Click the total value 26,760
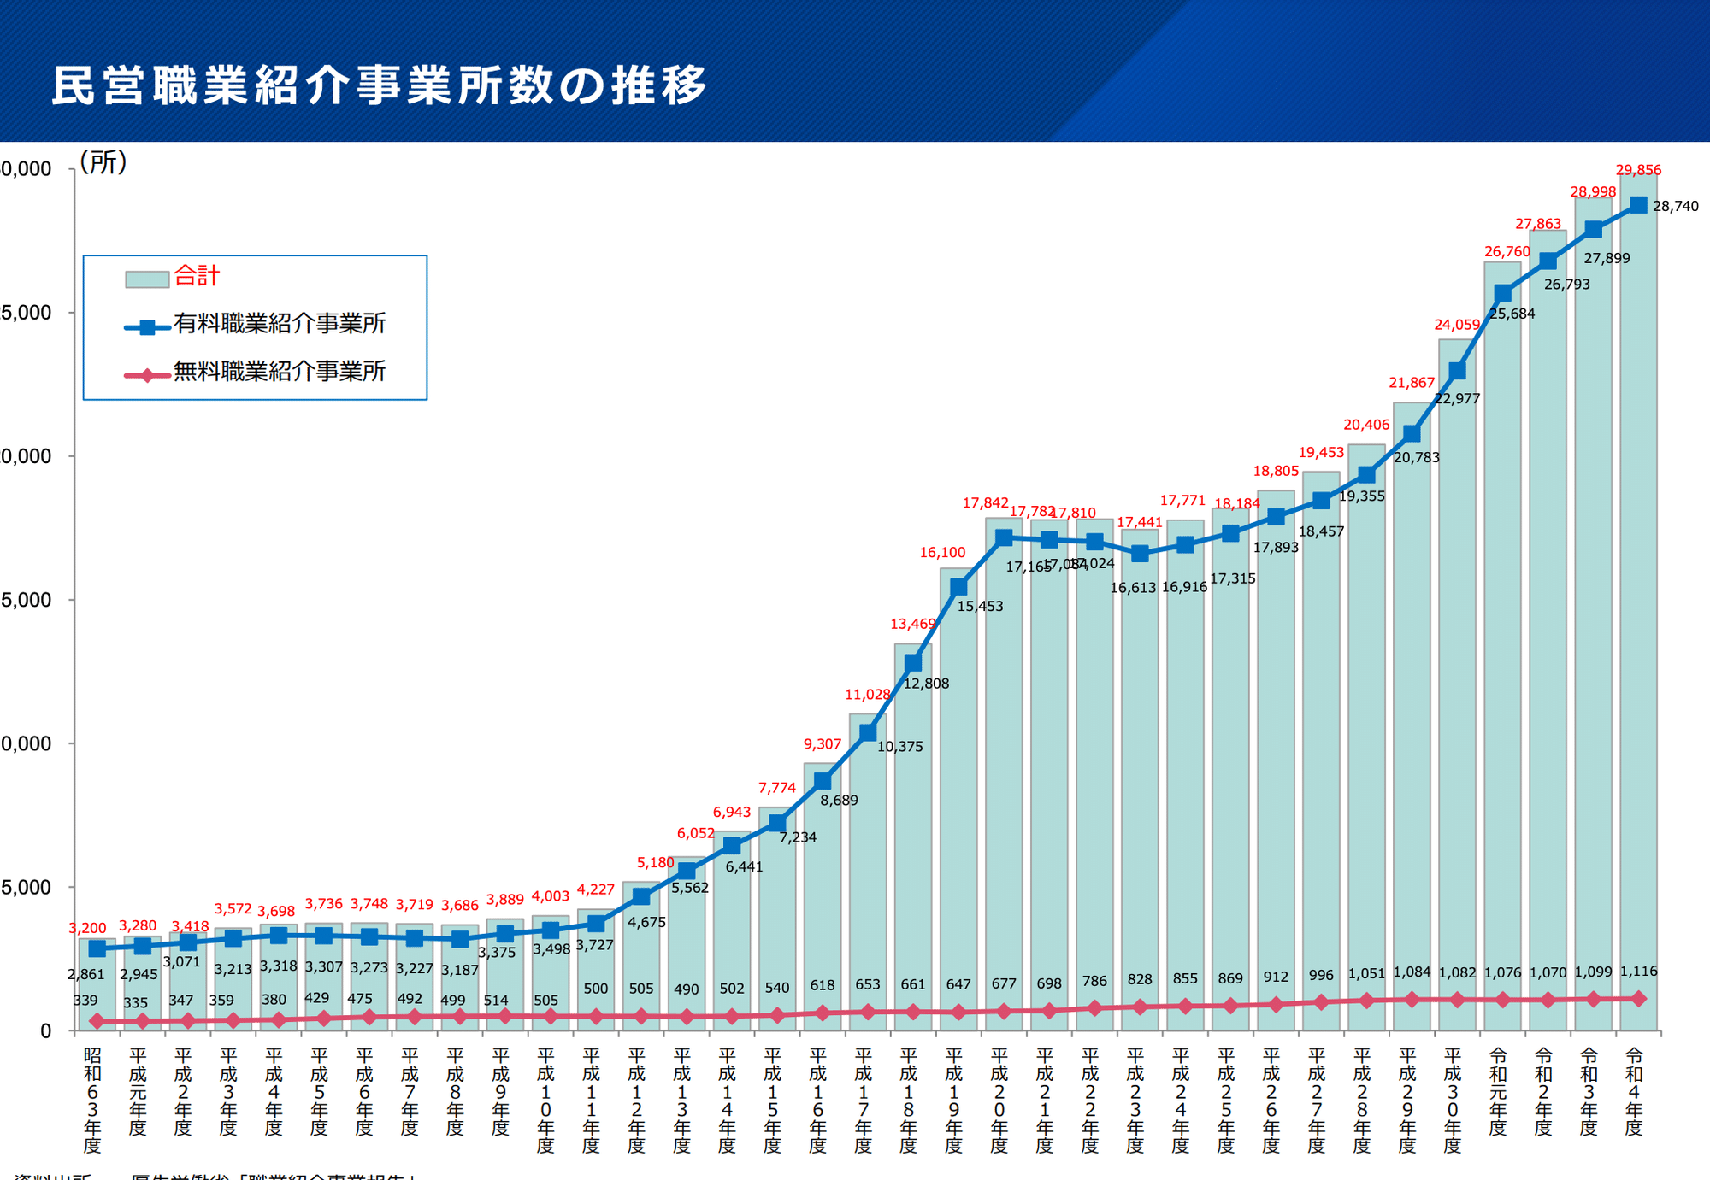1710x1180 pixels. [x=1507, y=252]
